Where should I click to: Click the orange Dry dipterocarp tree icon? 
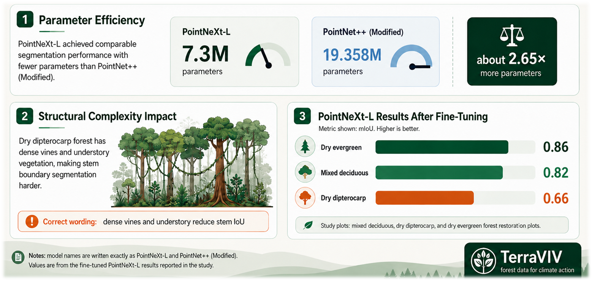coord(305,198)
